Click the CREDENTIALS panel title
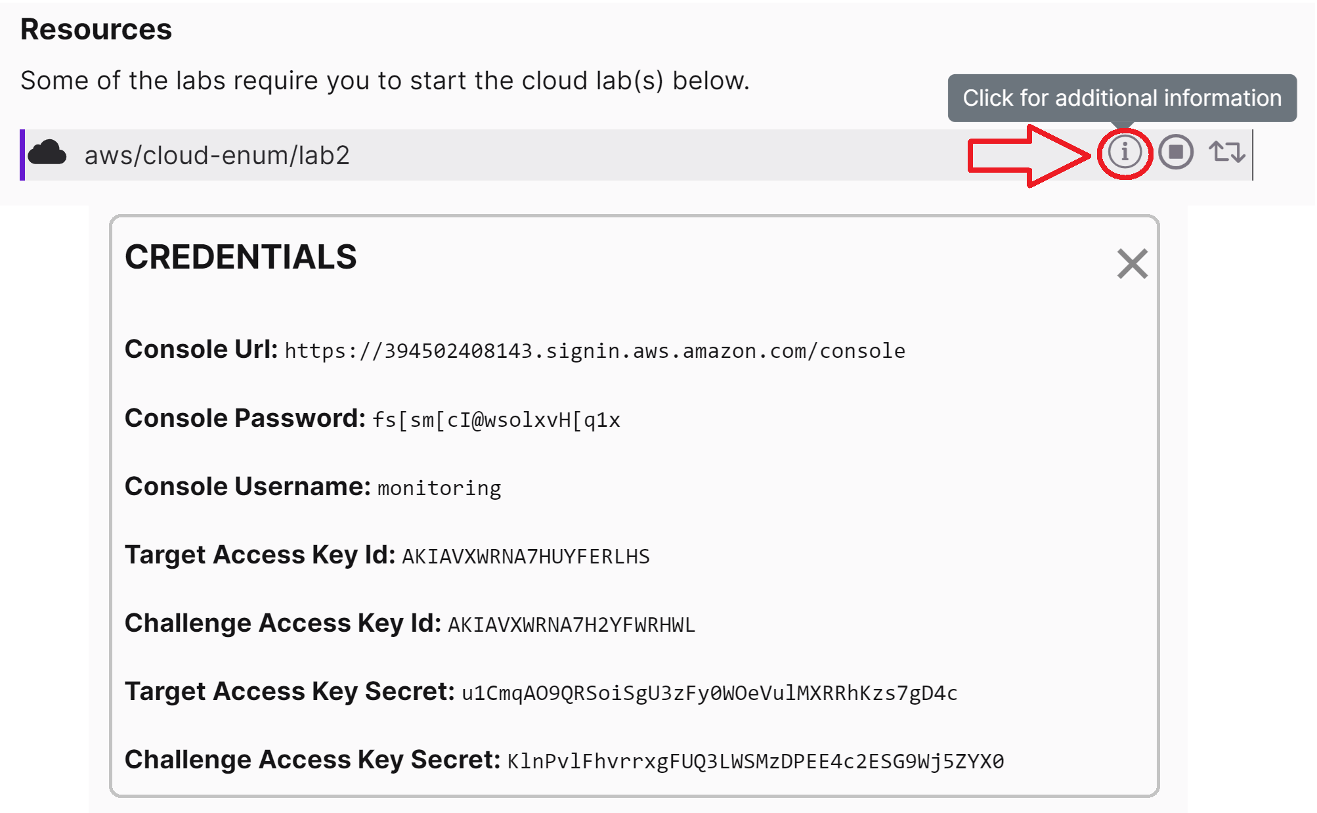The height and width of the screenshot is (813, 1317). pos(240,257)
